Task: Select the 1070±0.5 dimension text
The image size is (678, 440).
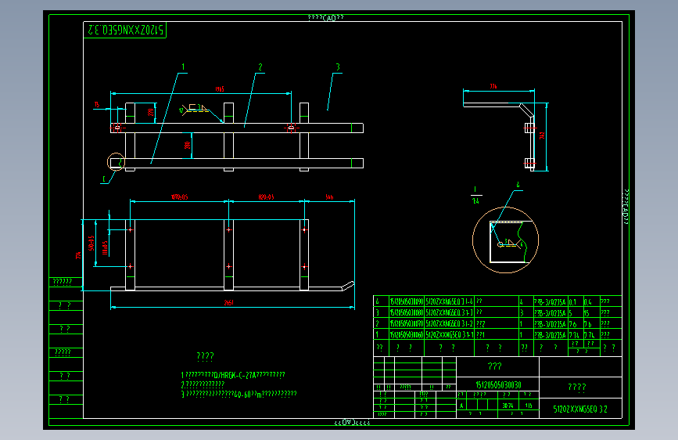Action: [179, 197]
